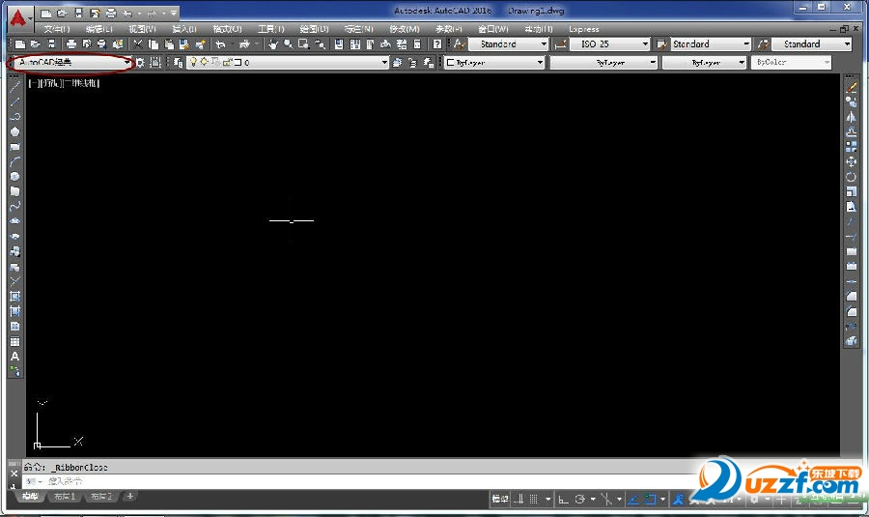Close command line with X button
Viewport: 869px width, 517px height.
click(x=14, y=474)
